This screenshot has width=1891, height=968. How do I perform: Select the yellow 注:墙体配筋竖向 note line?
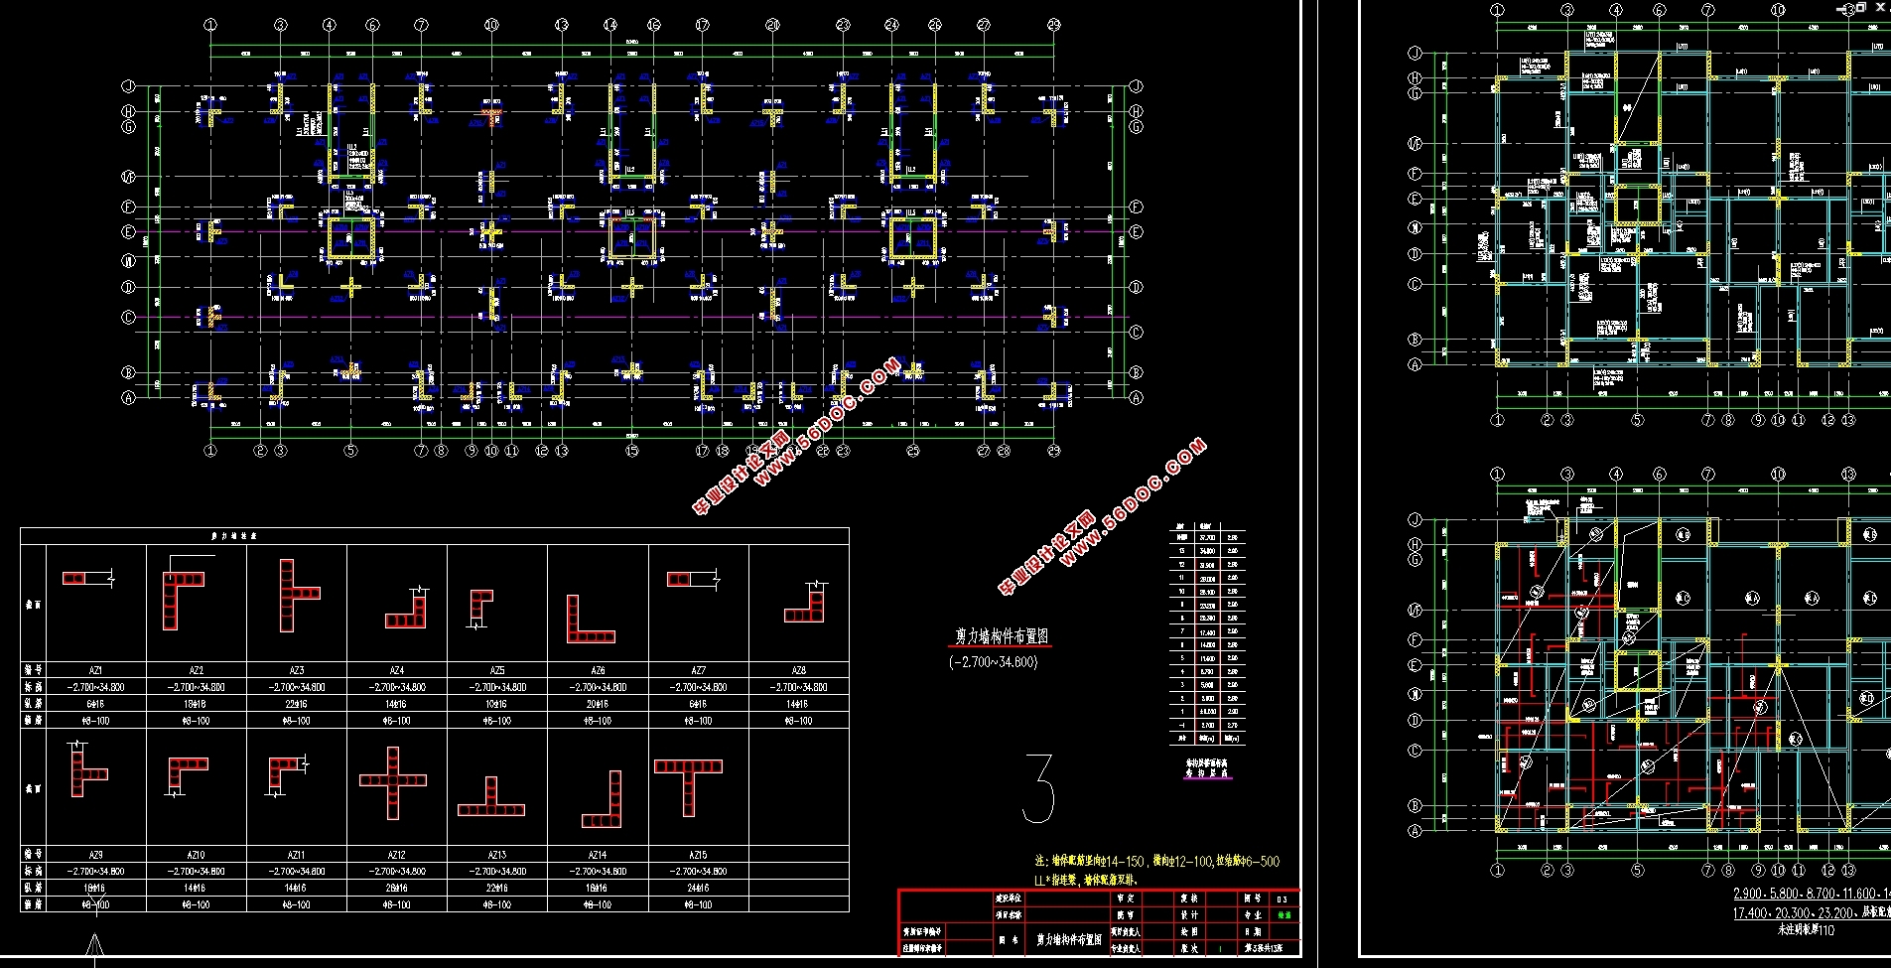[x=1157, y=862]
